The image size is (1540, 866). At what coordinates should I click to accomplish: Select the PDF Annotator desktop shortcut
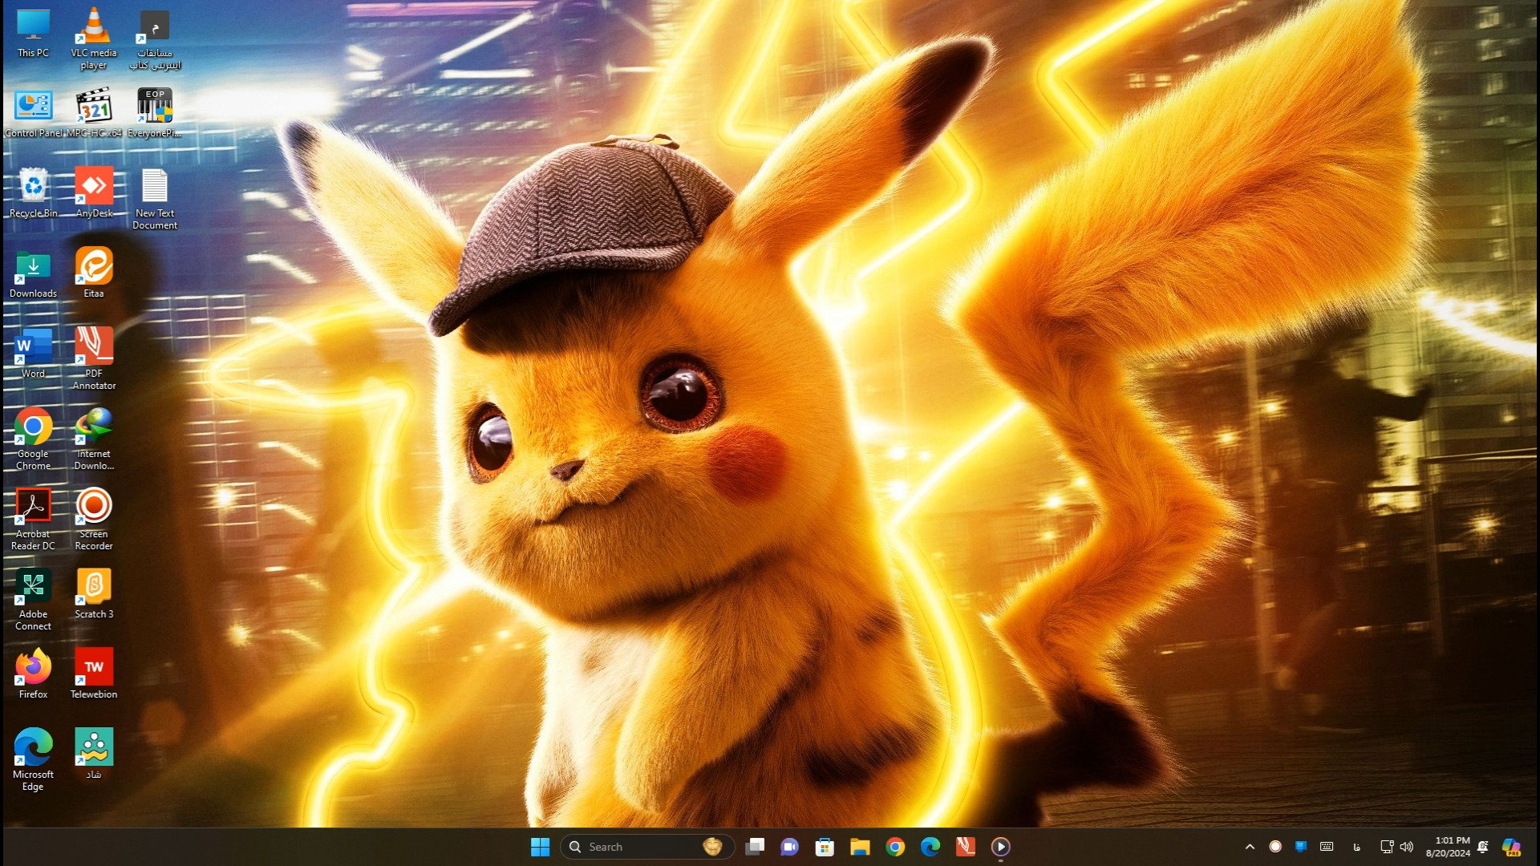[x=94, y=359]
